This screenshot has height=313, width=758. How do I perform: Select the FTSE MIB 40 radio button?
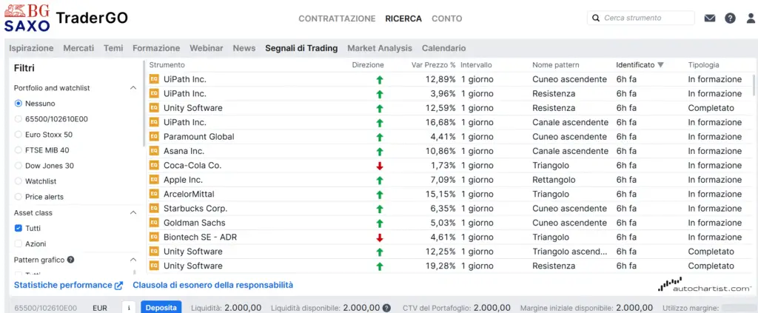[19, 150]
